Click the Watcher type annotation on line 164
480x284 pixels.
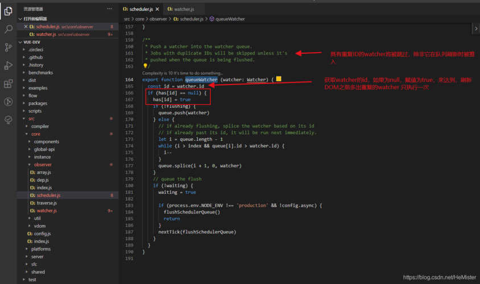257,80
